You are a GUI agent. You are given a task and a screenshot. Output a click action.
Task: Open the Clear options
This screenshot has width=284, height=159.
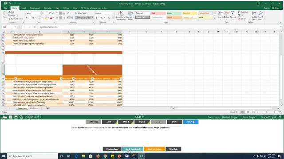click(x=242, y=19)
